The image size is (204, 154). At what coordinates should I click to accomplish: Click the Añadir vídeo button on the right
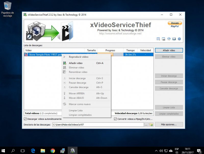point(169,50)
